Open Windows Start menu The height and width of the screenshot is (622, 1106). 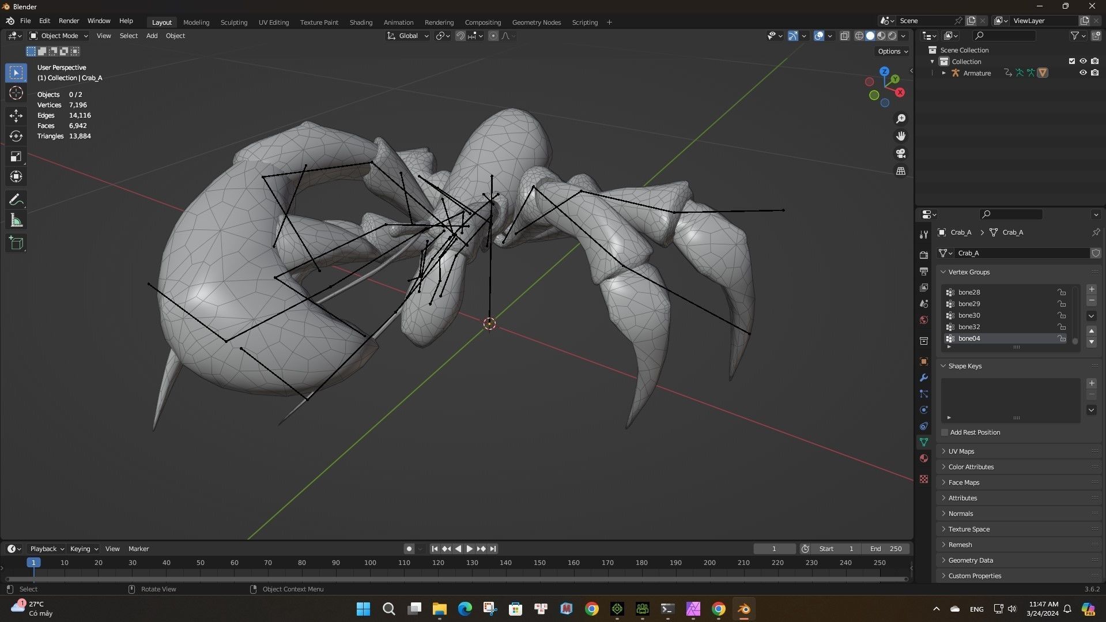[x=363, y=609]
